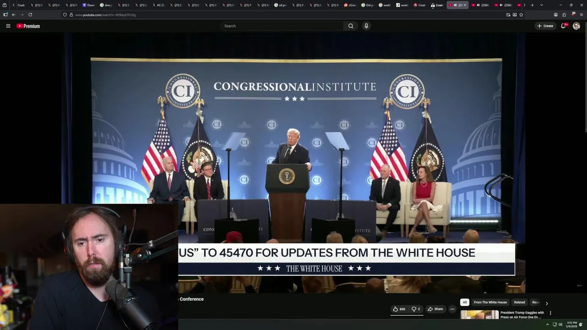Show hidden system tray icons

[x=547, y=324]
